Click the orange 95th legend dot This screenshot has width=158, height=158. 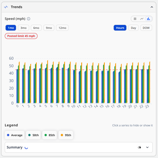(x=62, y=135)
